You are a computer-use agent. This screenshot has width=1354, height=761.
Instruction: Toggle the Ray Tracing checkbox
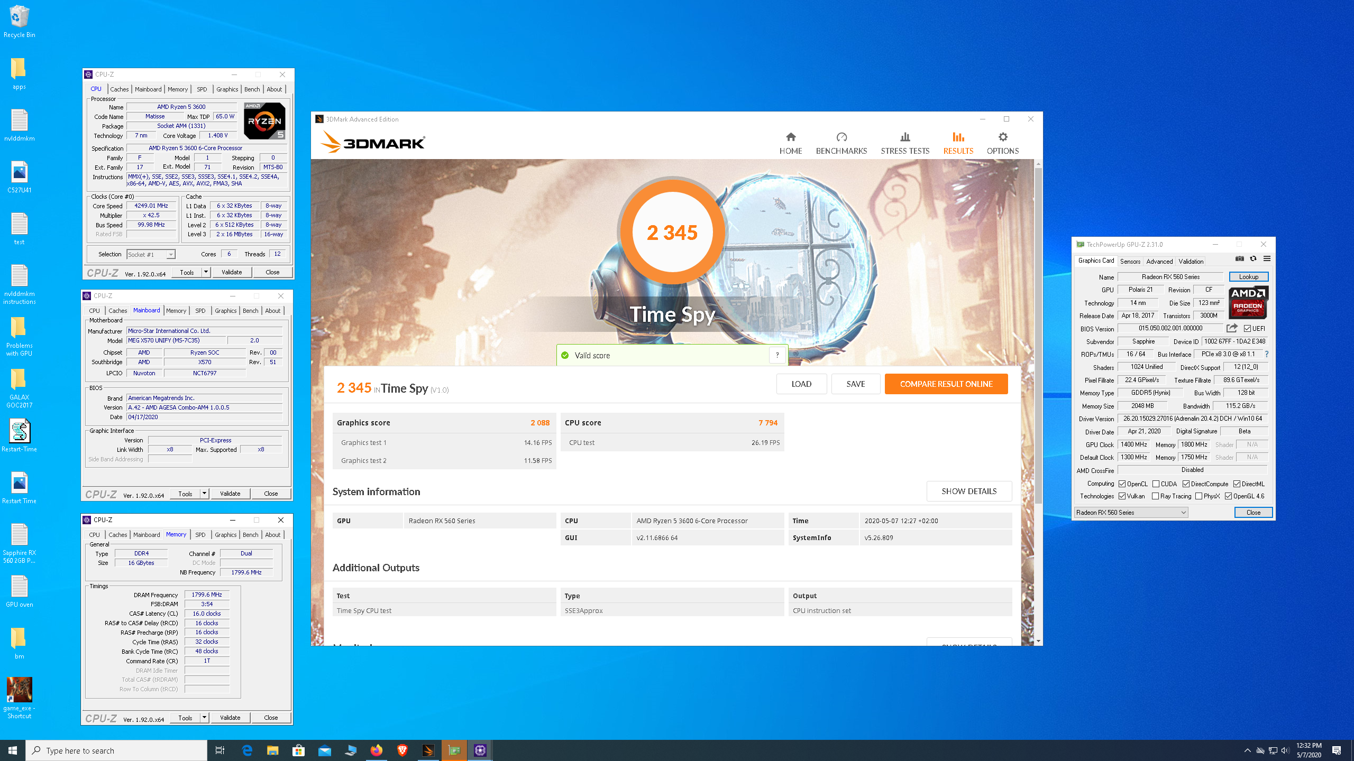(x=1155, y=496)
